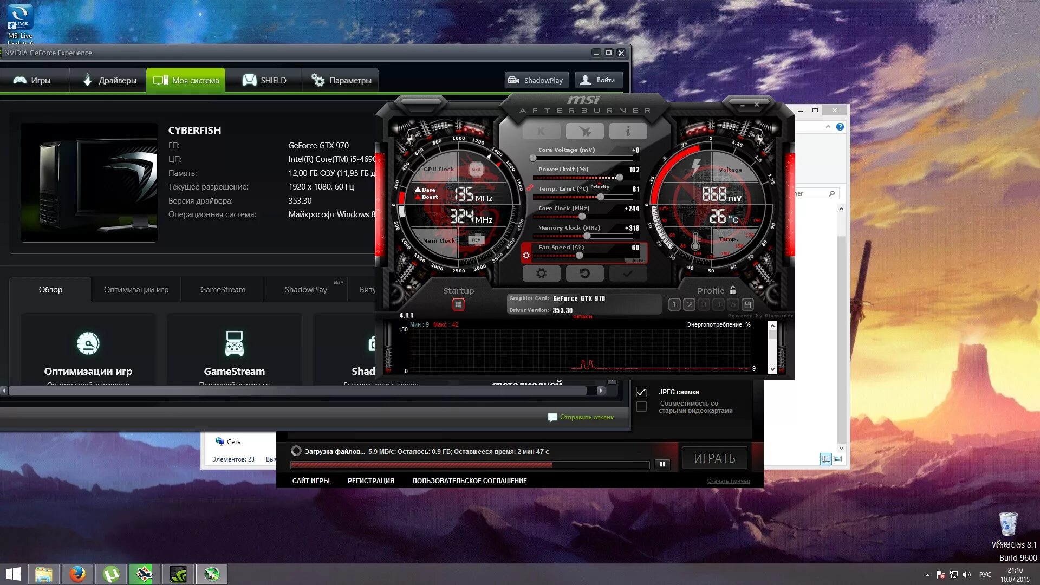The height and width of the screenshot is (585, 1040).
Task: Click the ShadowPlay button in GeForce Experience
Action: click(x=536, y=80)
